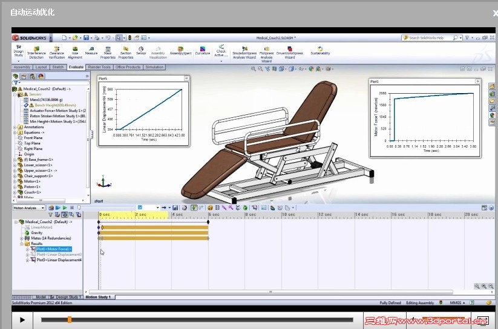
Task: Switch to the Model bottom tab
Action: (x=41, y=297)
